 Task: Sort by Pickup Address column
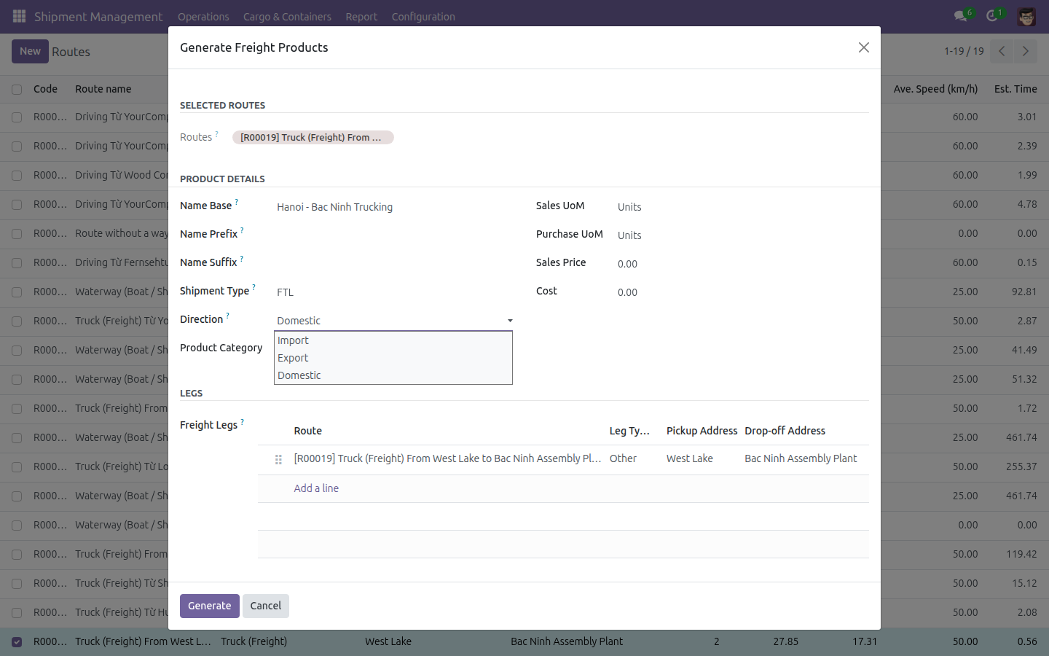point(702,431)
